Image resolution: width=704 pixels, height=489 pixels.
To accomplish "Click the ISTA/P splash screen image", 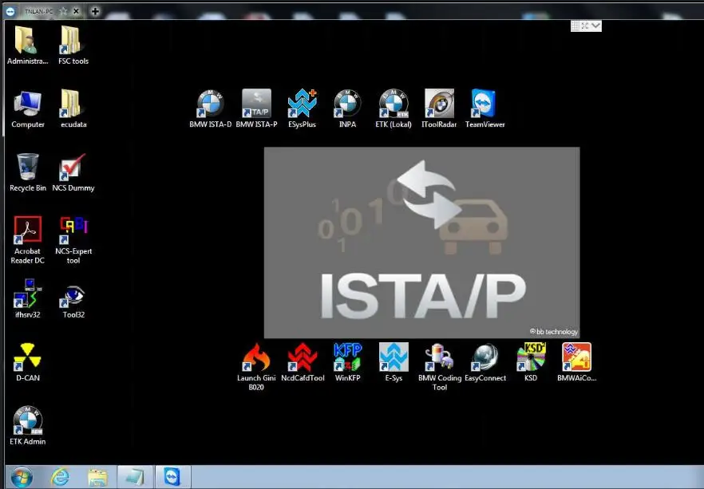I will point(421,243).
